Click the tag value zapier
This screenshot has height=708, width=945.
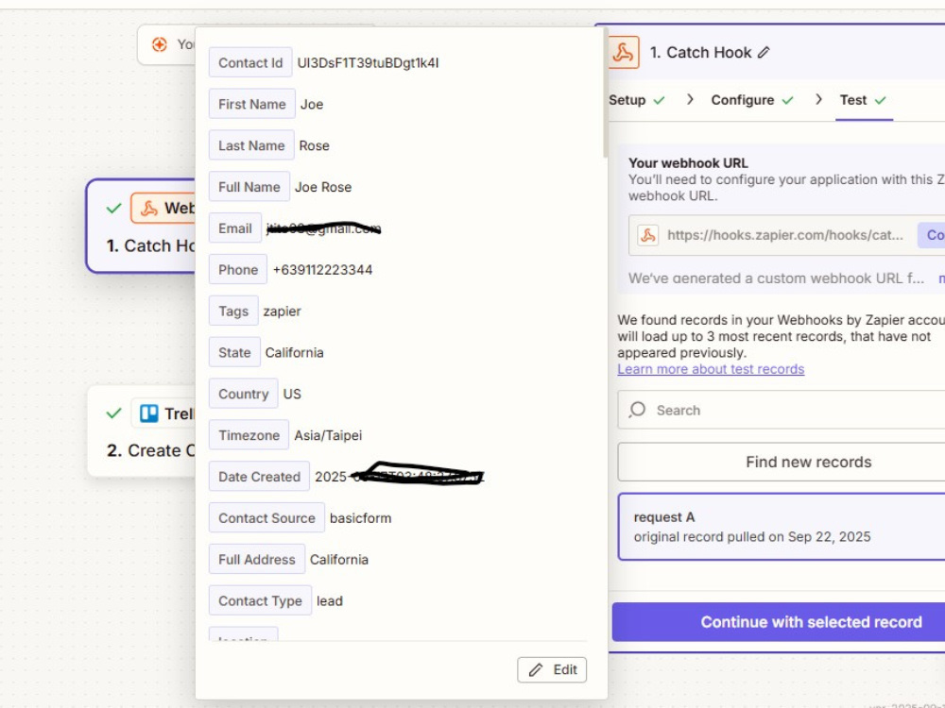(x=282, y=312)
